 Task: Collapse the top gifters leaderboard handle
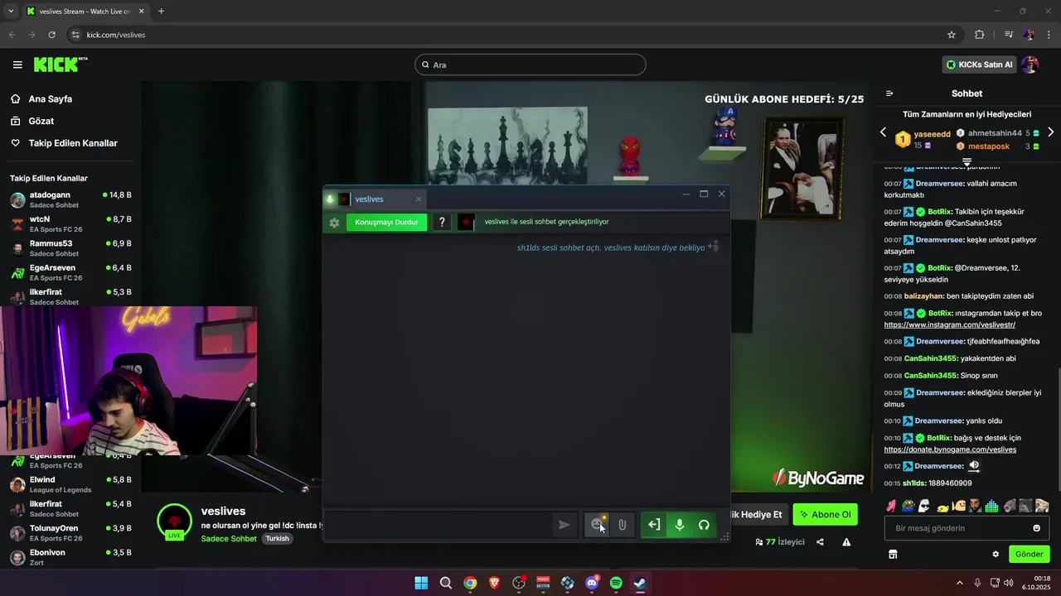tap(967, 161)
